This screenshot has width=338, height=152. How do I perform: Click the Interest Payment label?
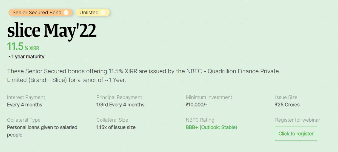[x=26, y=97]
